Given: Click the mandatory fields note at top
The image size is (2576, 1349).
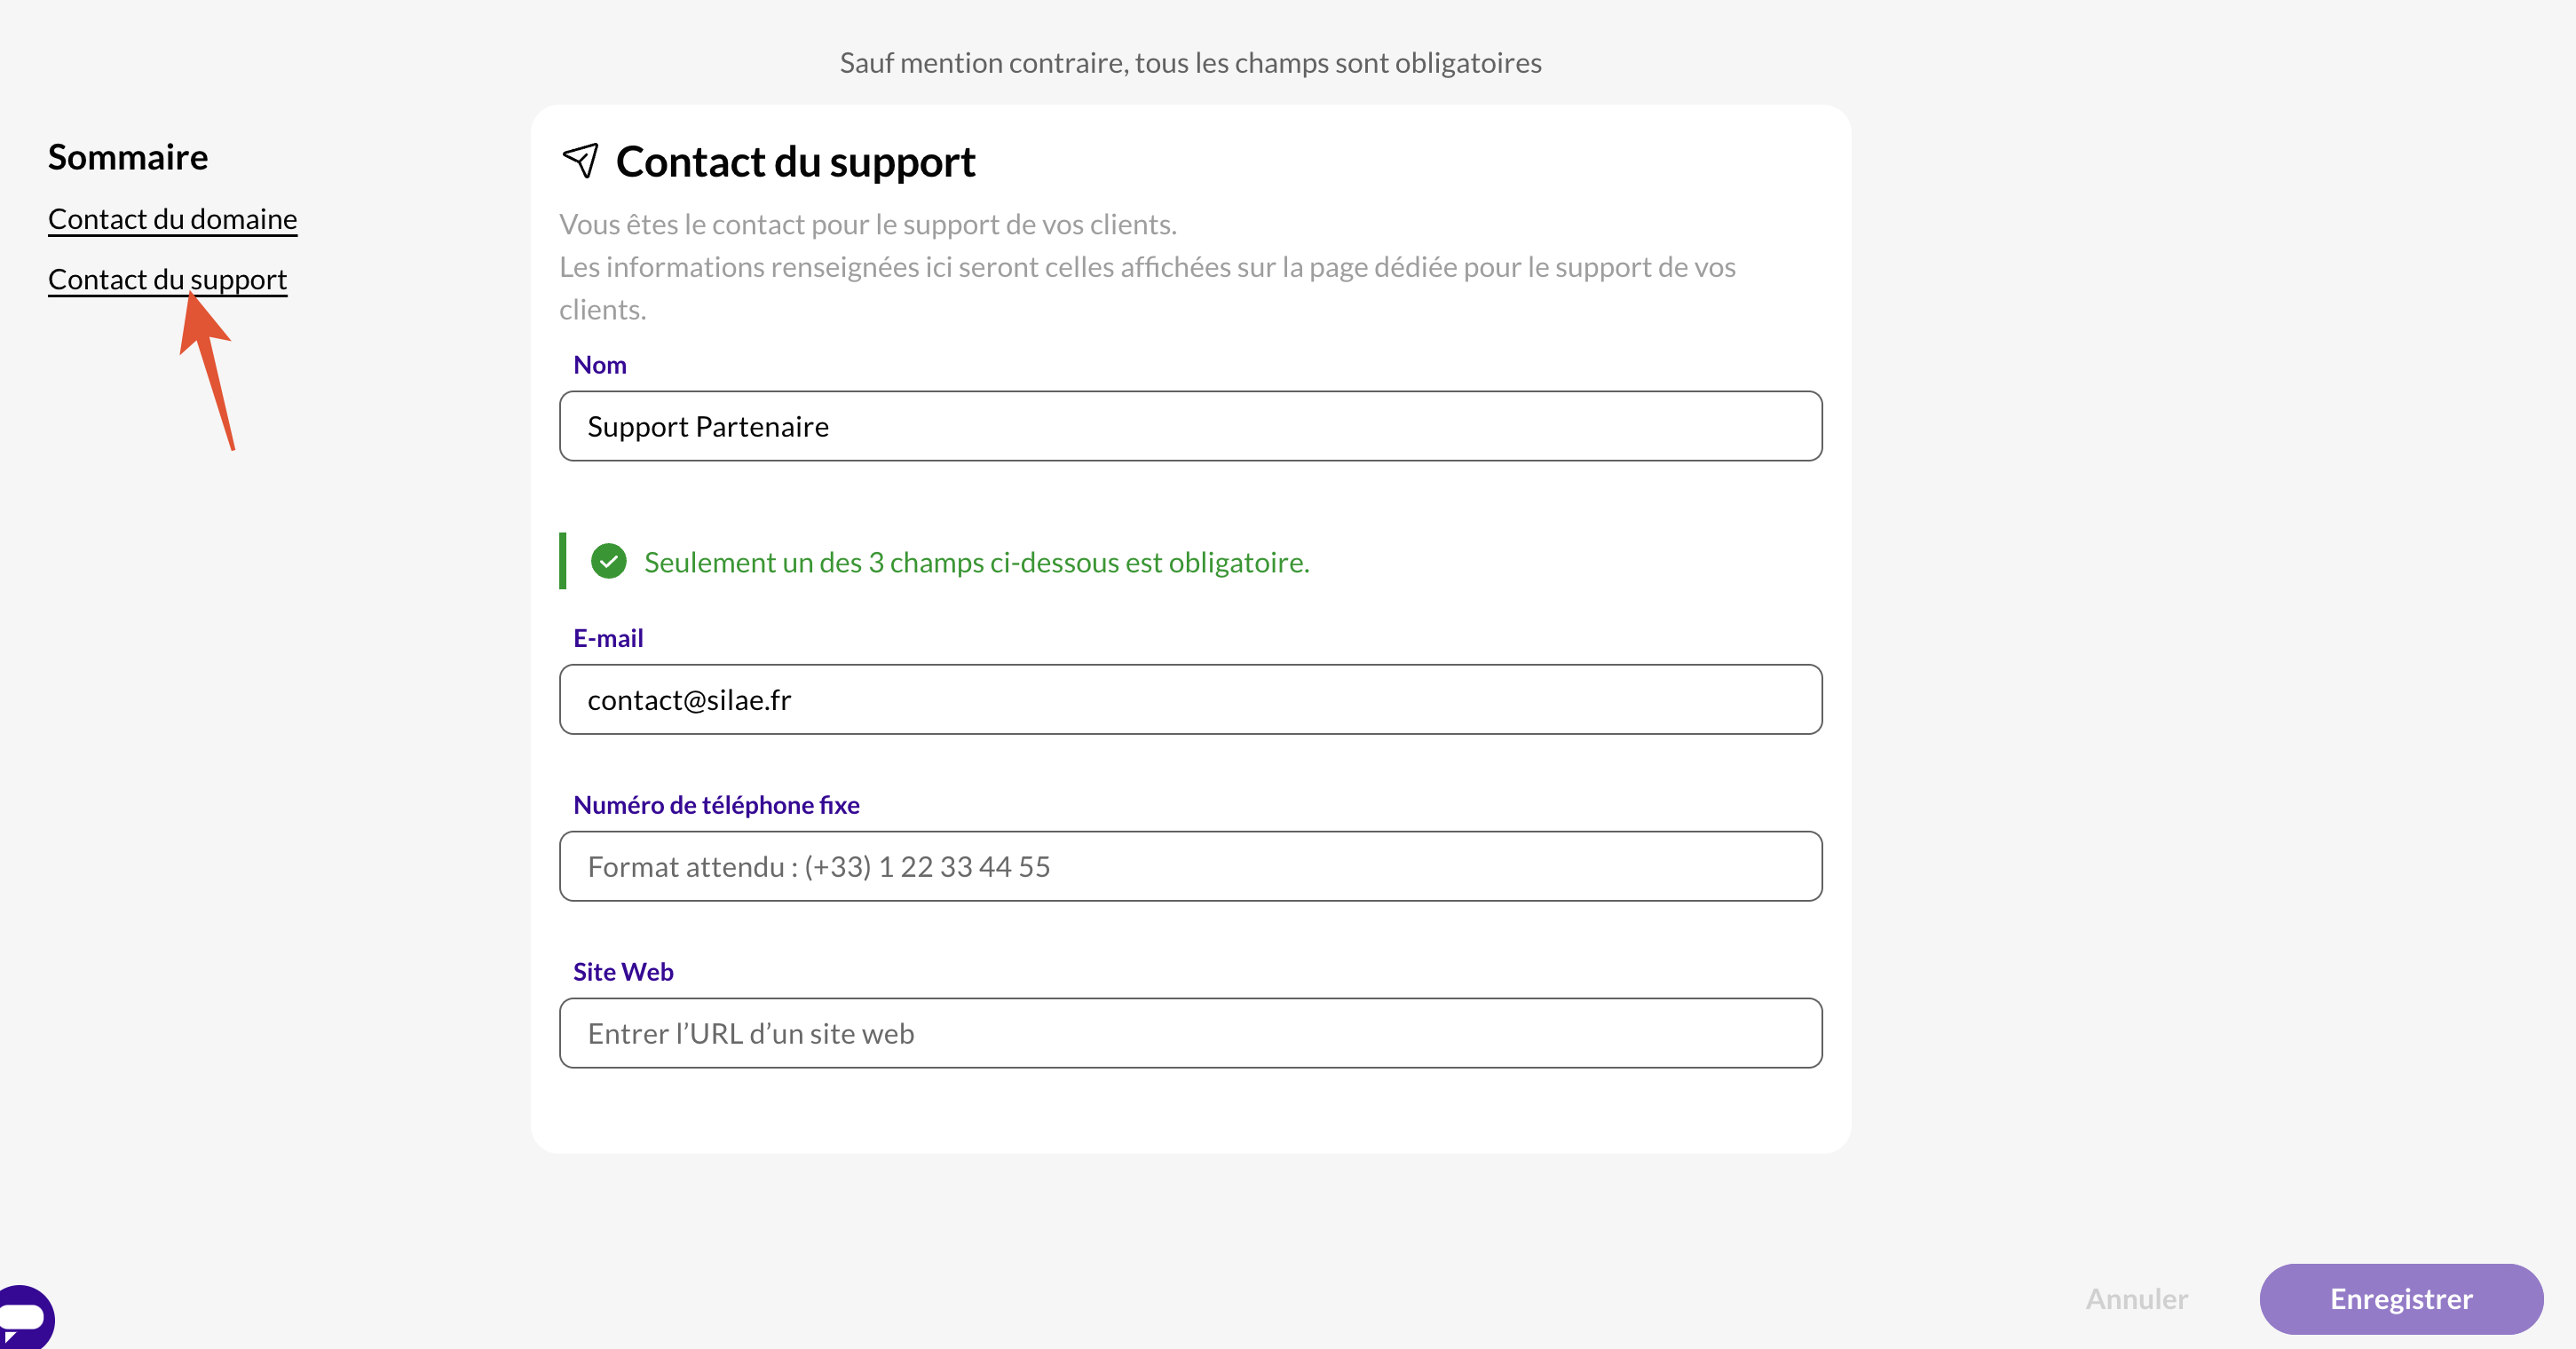Looking at the screenshot, I should click(x=1190, y=63).
